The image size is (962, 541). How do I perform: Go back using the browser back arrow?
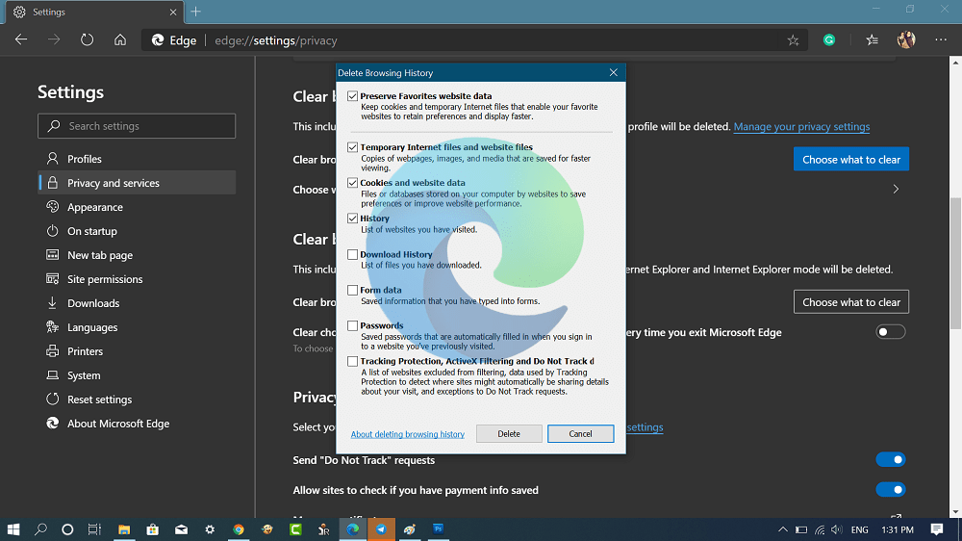[21, 39]
